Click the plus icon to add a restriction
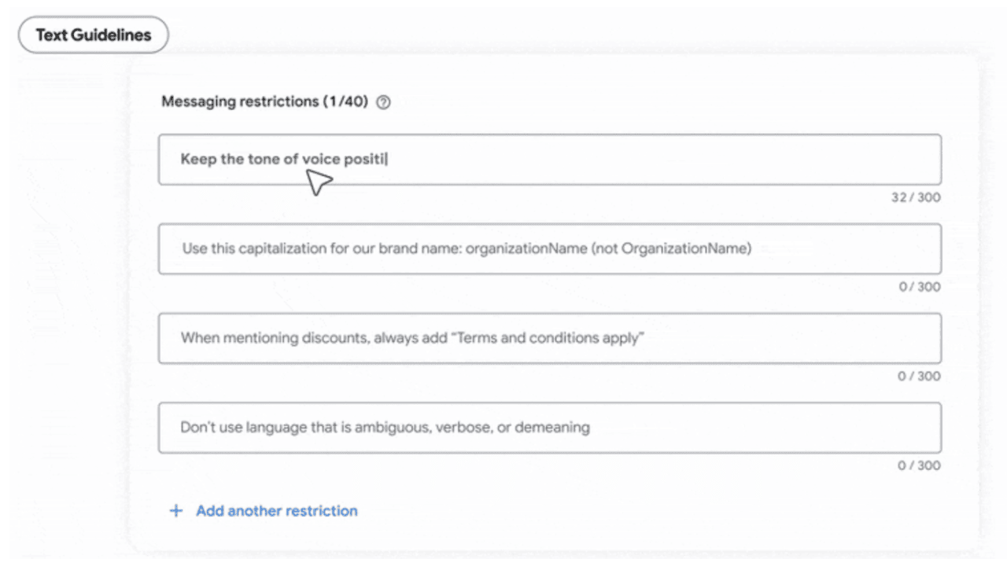The image size is (1007, 566). pos(175,511)
